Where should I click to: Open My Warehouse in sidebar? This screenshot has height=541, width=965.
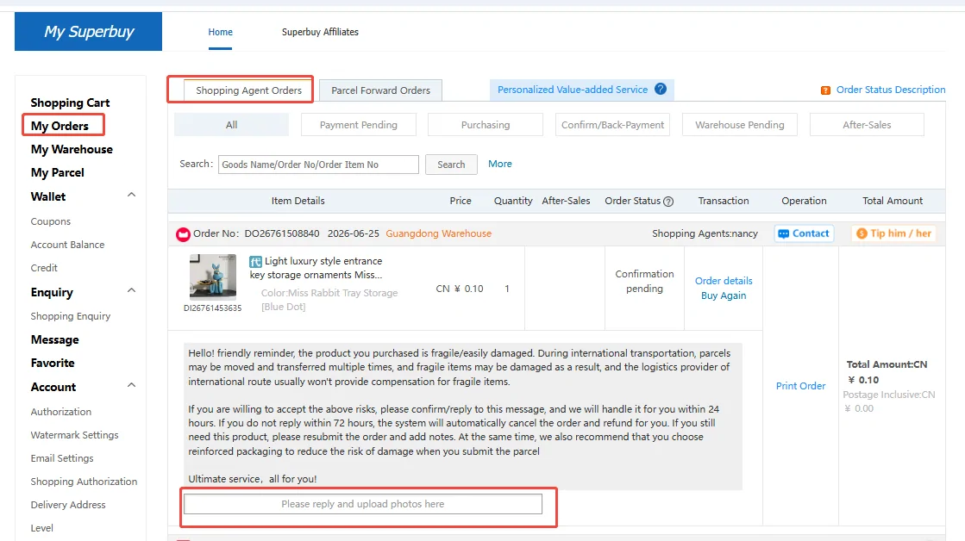click(72, 149)
